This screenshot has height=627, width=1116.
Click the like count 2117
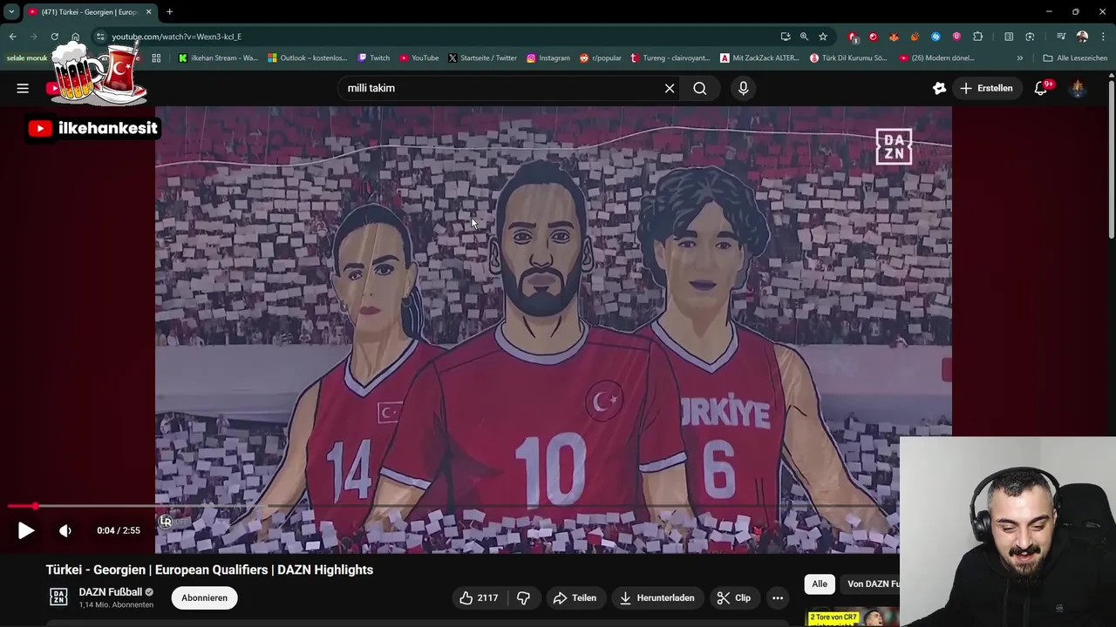click(487, 597)
